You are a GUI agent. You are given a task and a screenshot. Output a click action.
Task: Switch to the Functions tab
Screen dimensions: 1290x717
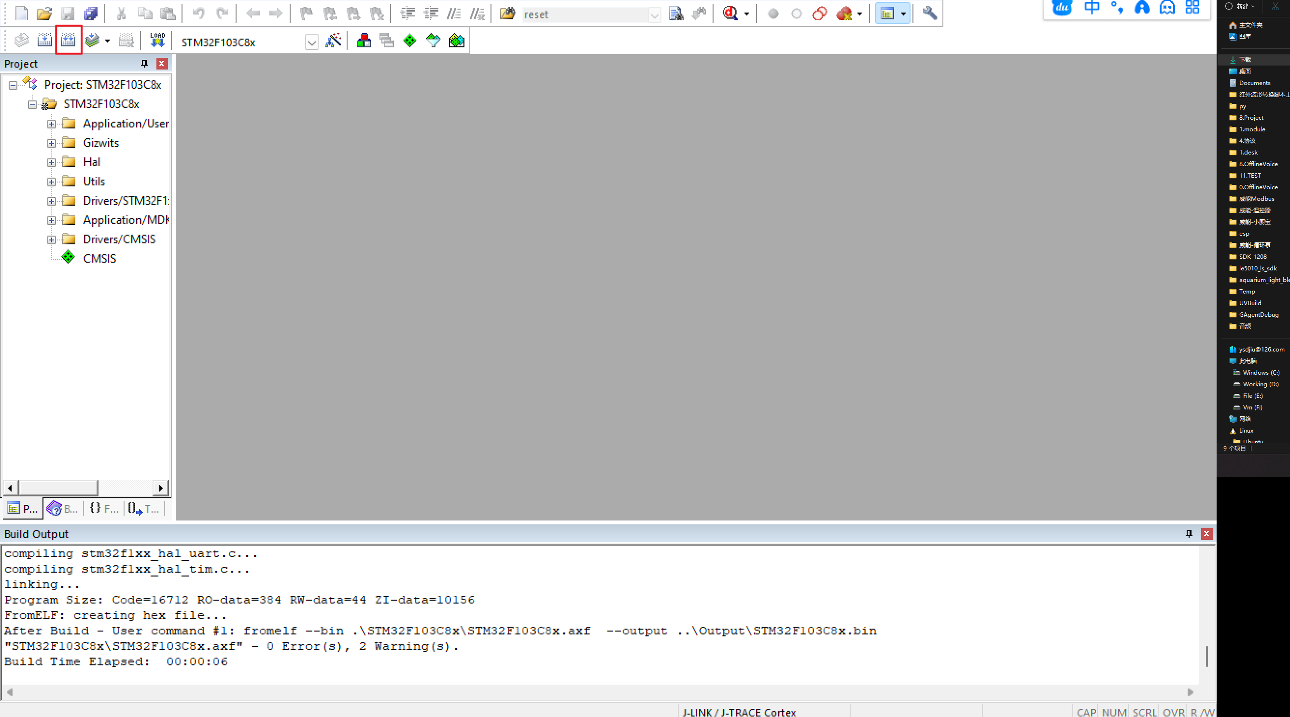click(x=104, y=509)
